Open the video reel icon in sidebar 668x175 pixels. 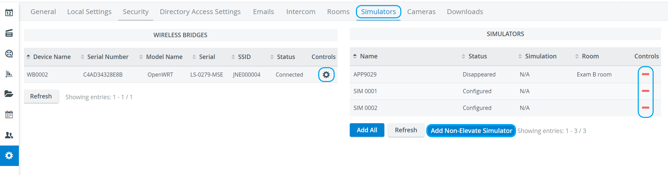pyautogui.click(x=9, y=54)
